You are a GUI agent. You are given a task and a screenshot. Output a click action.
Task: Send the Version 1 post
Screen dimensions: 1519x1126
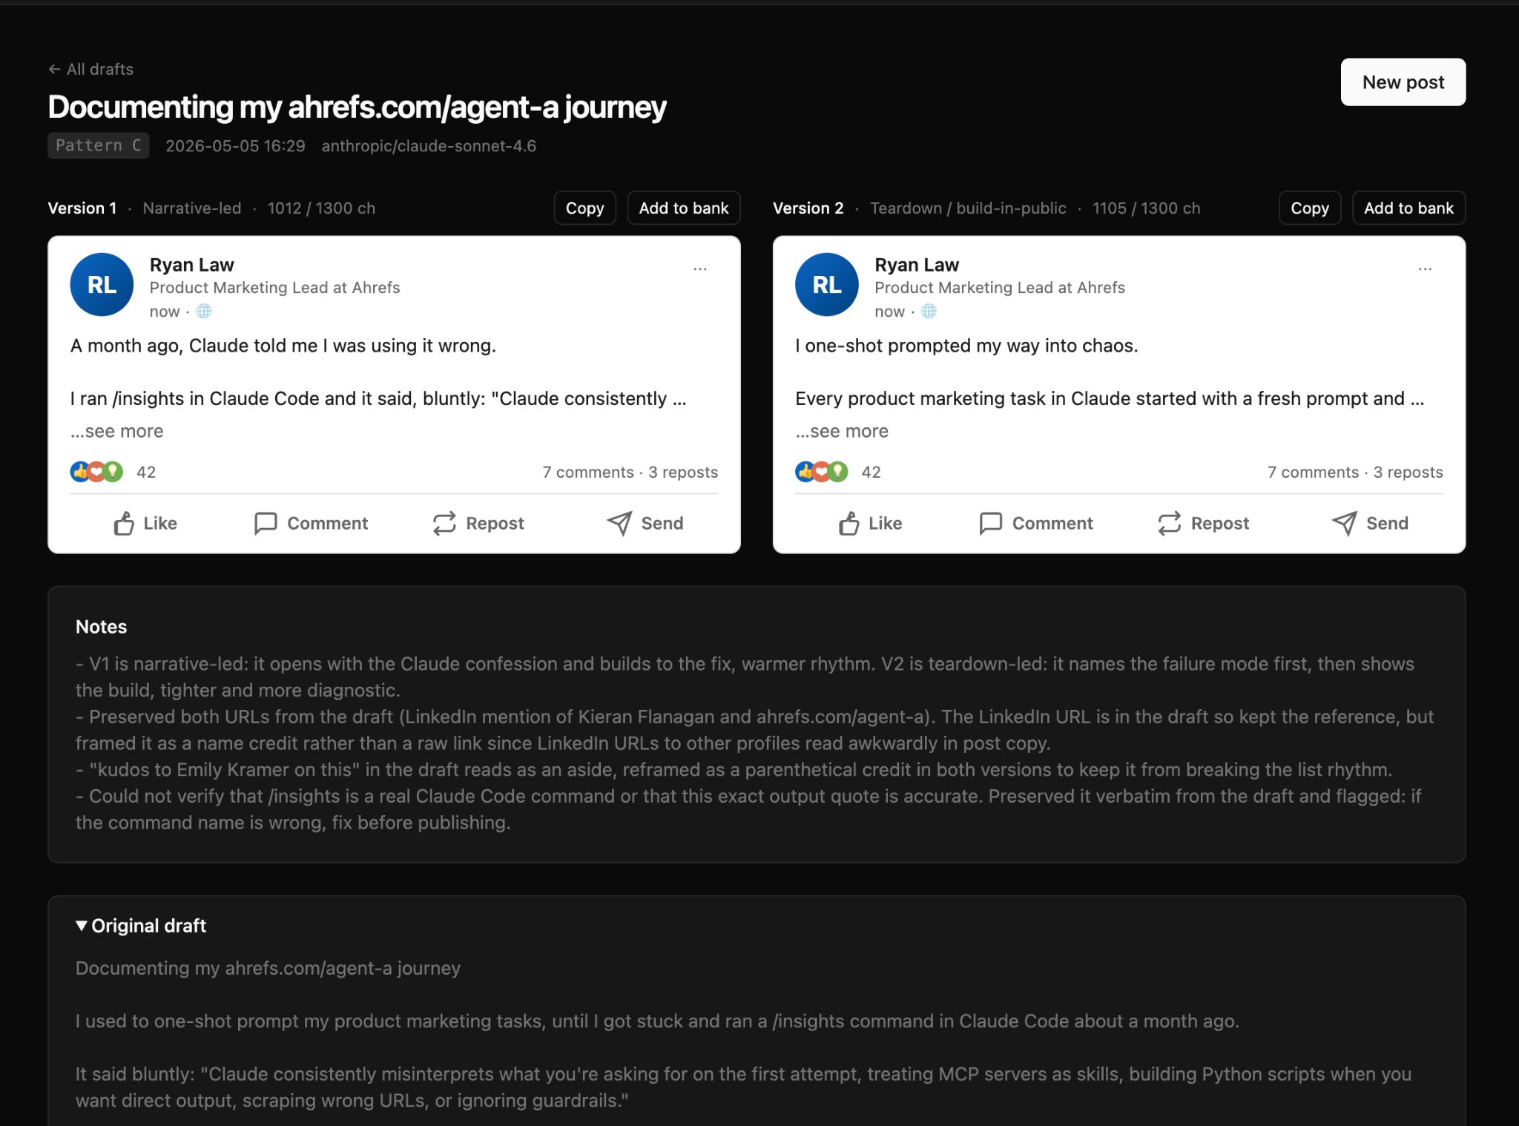click(x=645, y=523)
